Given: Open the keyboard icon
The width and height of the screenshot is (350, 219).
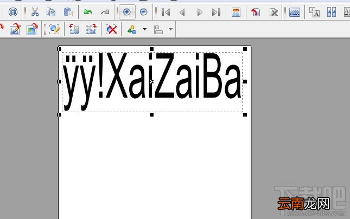Looking at the screenshot, I should (295, 12).
